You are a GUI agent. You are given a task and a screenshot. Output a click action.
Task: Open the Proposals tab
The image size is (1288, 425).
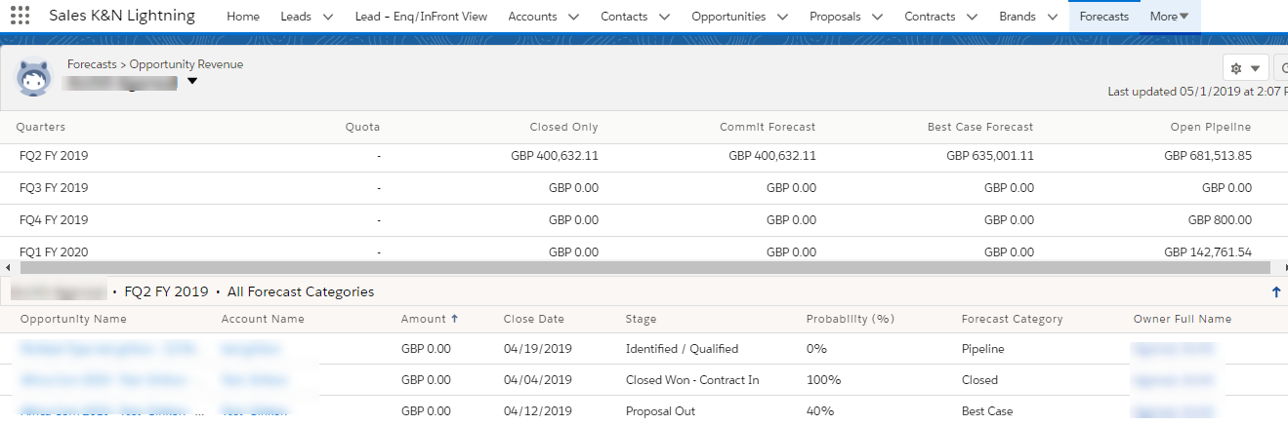(x=835, y=17)
